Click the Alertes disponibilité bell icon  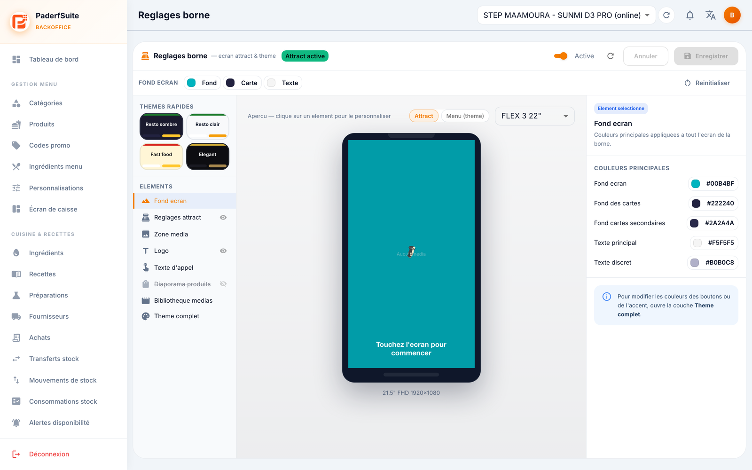coord(16,423)
